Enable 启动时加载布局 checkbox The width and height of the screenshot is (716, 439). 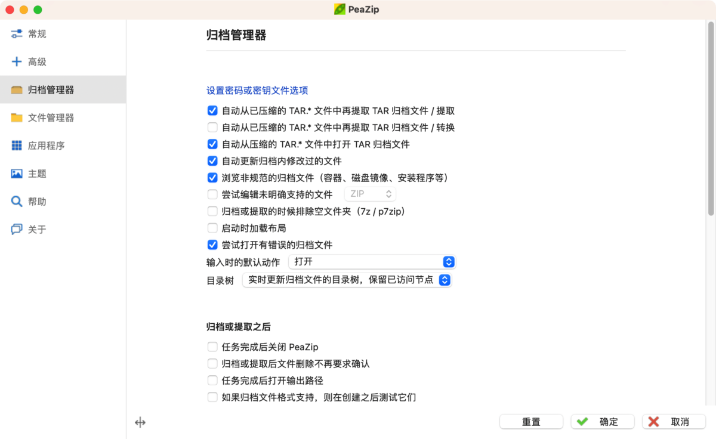point(212,227)
